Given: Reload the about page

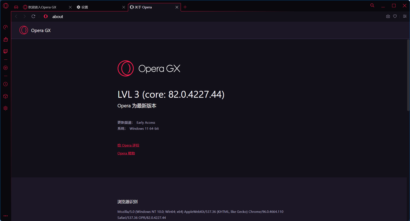Looking at the screenshot, I should (33, 16).
